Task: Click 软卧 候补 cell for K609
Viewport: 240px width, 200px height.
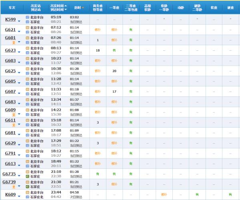Action: 164,194
